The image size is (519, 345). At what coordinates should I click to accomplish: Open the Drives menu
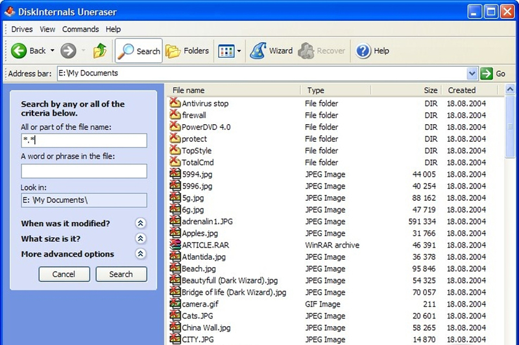[22, 29]
